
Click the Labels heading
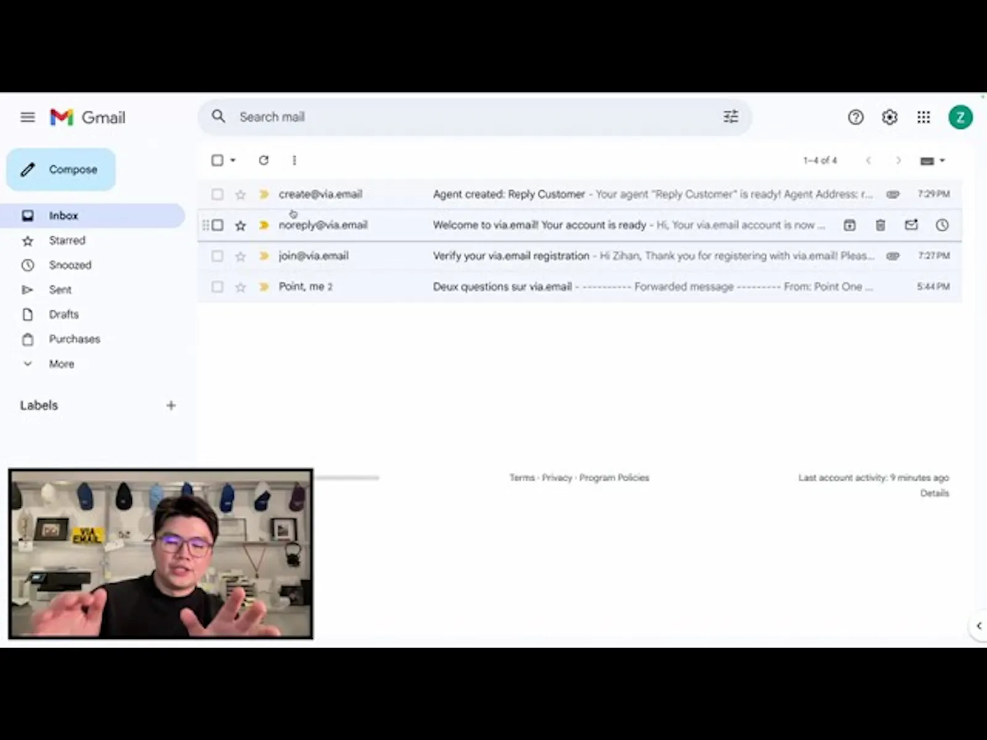click(x=39, y=405)
